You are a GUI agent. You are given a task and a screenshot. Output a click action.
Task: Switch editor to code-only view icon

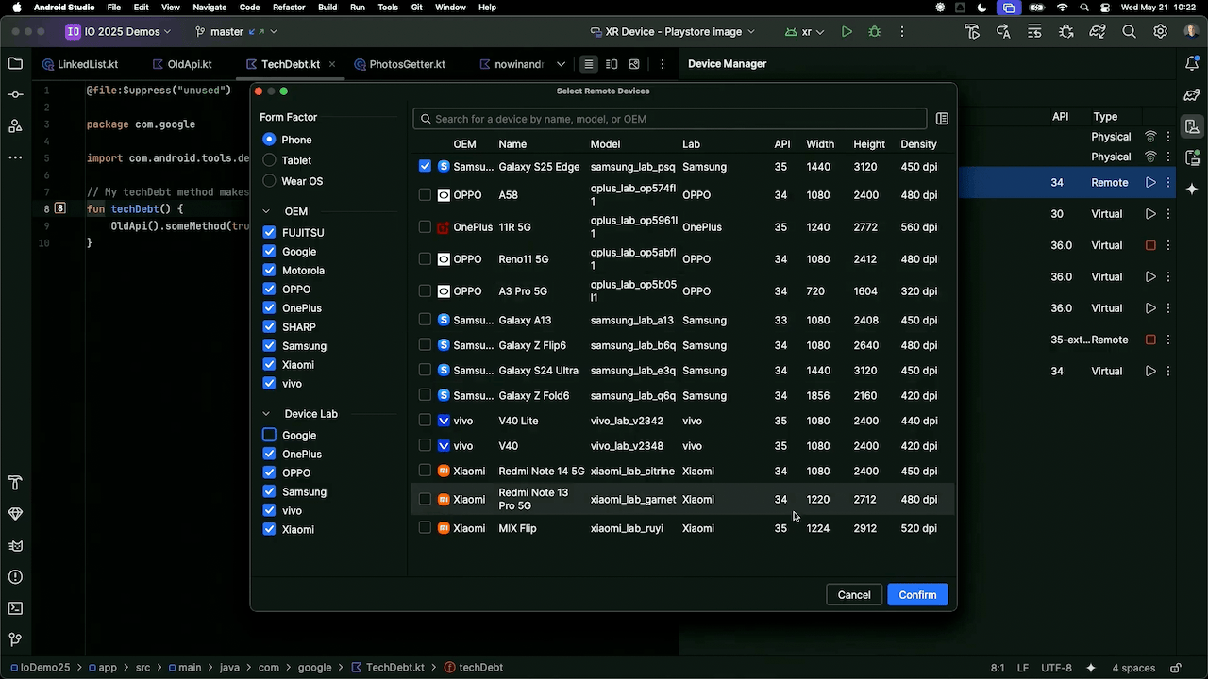pyautogui.click(x=589, y=64)
